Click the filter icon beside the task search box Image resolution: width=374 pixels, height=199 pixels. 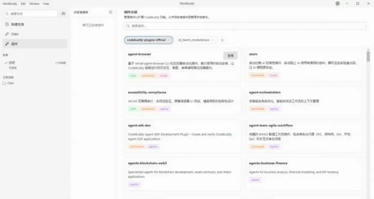coord(63,14)
